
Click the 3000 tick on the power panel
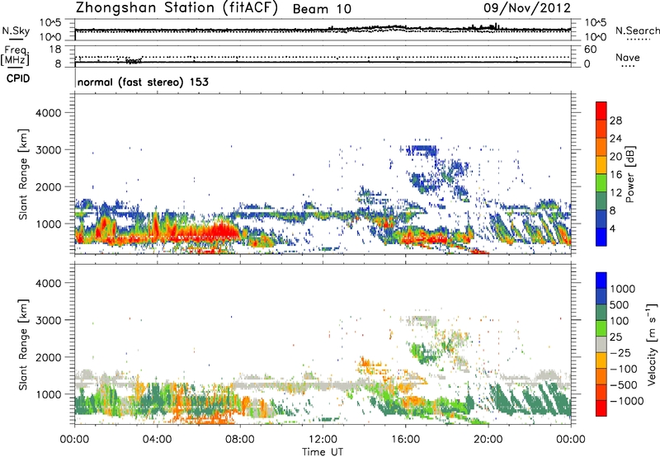pyautogui.click(x=48, y=150)
